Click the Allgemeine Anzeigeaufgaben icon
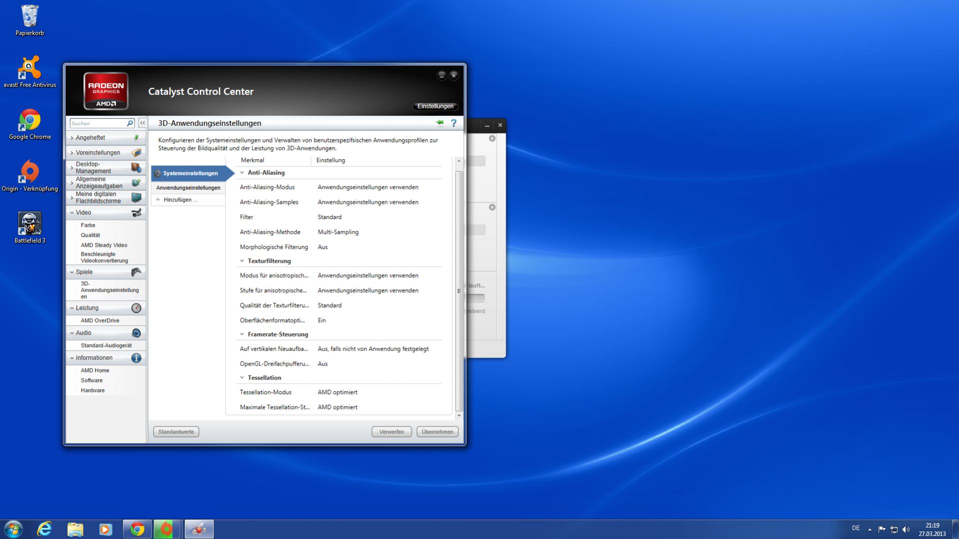The height and width of the screenshot is (539, 959). (x=136, y=182)
